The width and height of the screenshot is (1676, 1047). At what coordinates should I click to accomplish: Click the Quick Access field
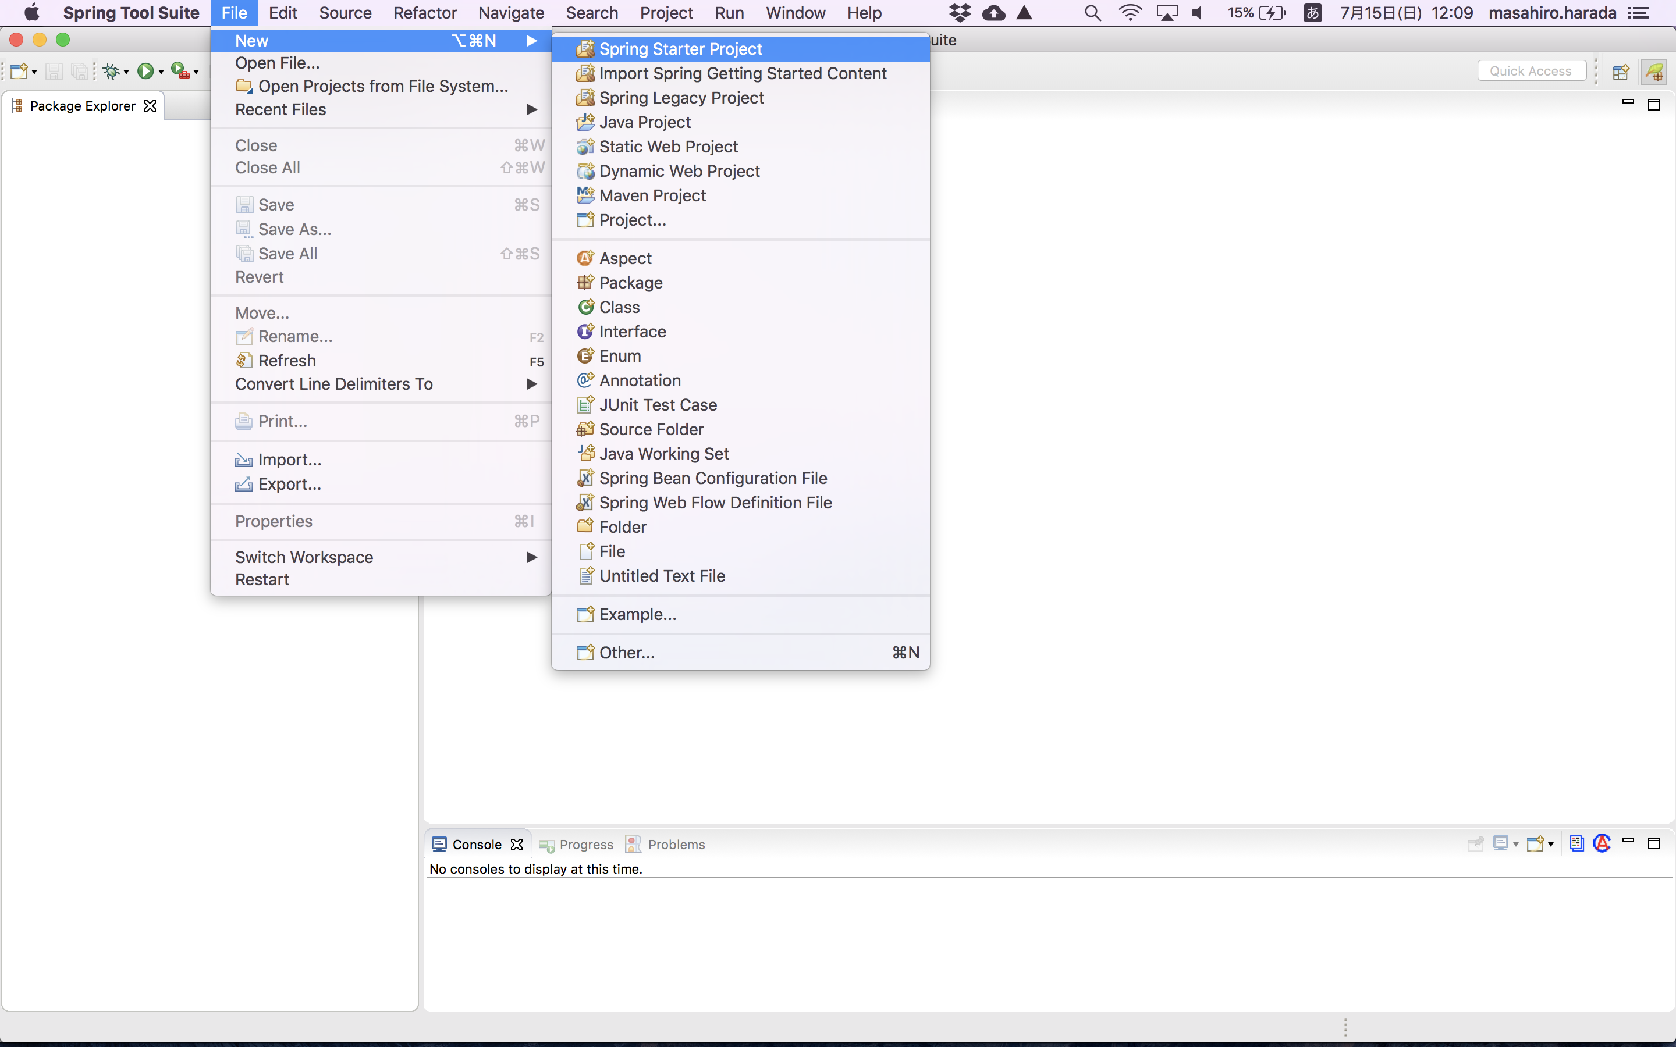[1531, 70]
